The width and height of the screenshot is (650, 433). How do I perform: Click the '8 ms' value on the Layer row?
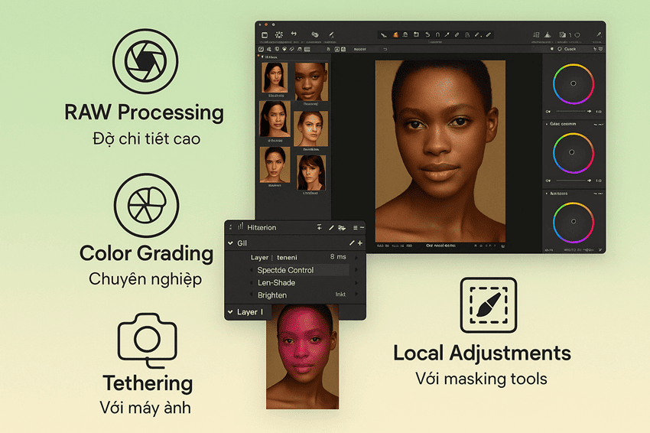[338, 257]
